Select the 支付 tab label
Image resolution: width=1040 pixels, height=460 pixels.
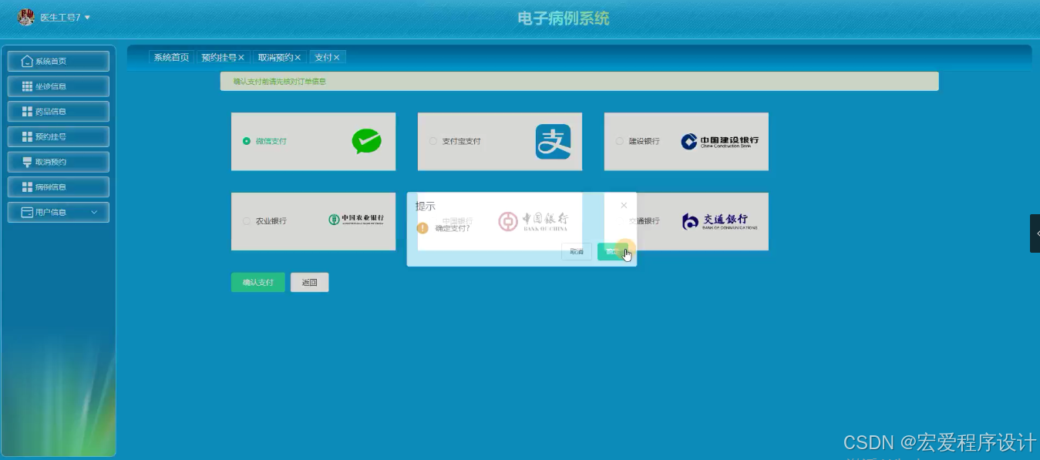point(323,57)
